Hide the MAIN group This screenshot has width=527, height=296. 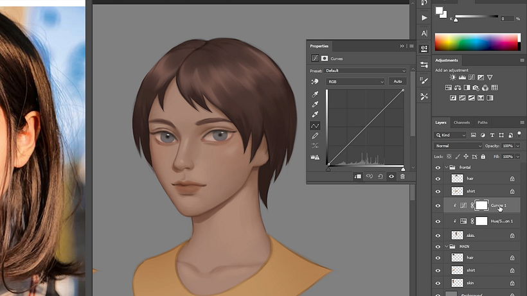[438, 247]
